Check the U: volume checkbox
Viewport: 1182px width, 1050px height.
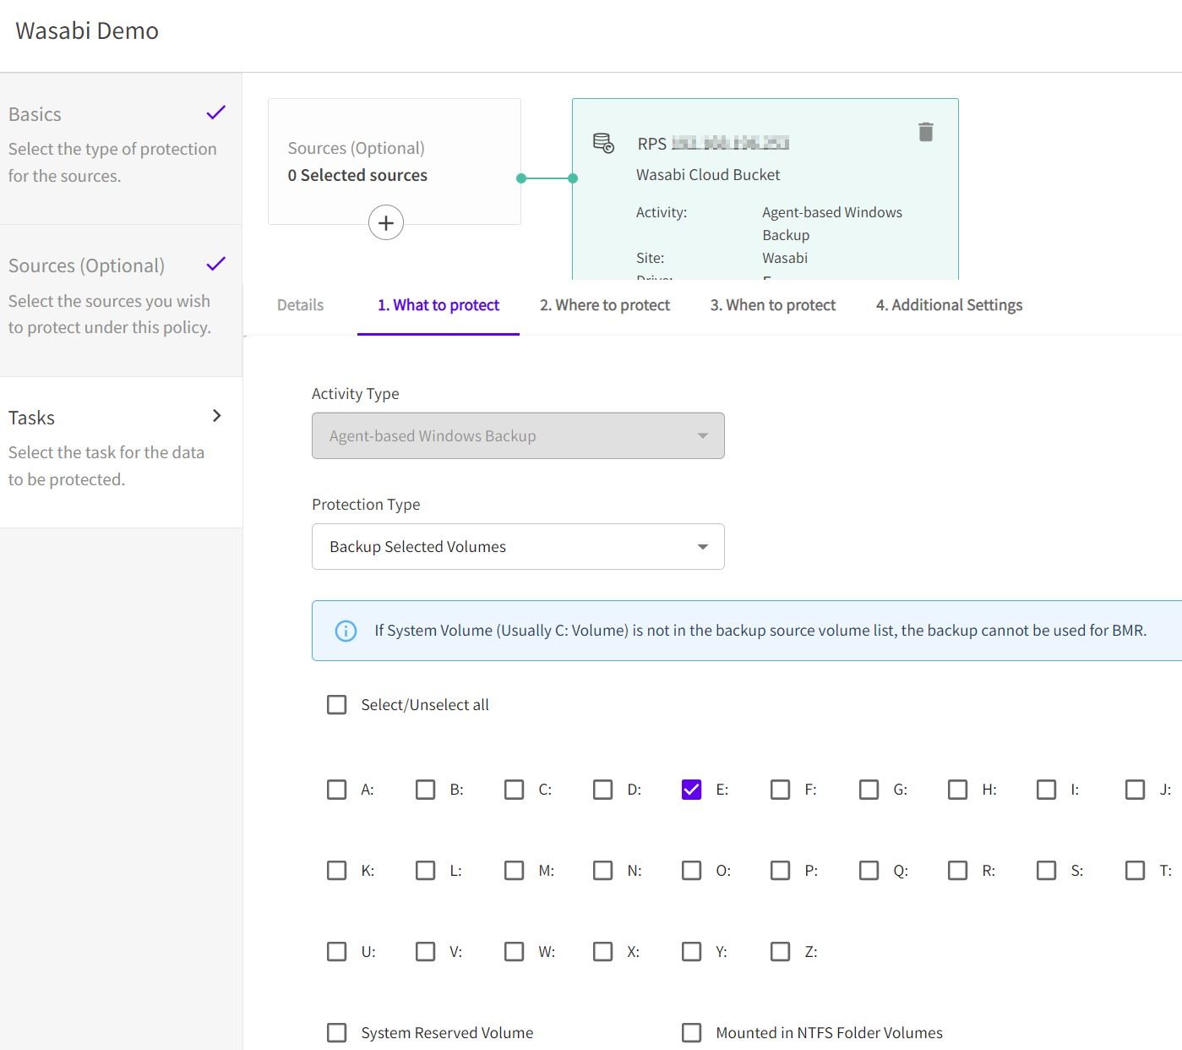[336, 952]
